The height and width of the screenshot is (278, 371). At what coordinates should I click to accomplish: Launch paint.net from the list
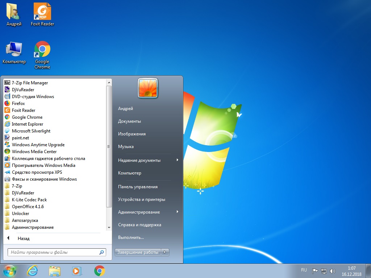[x=17, y=138]
